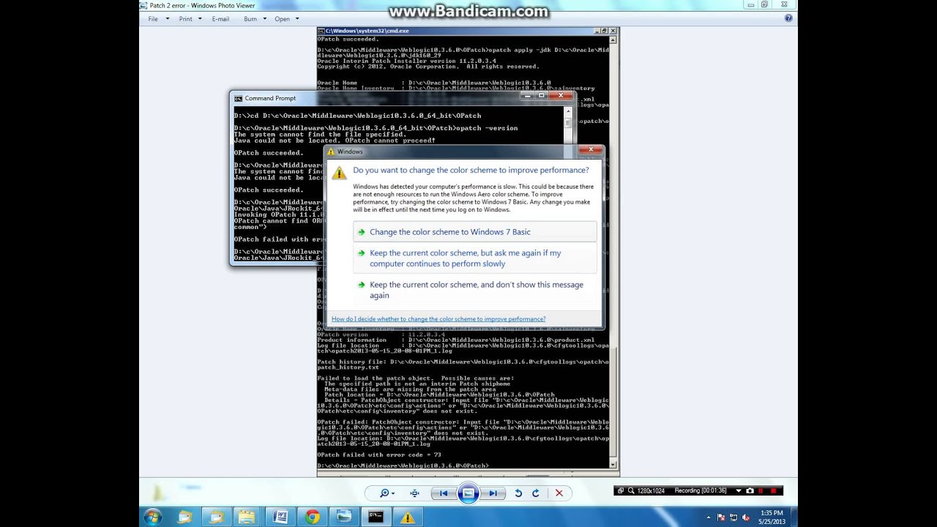Delete the picture with the red X

(559, 493)
